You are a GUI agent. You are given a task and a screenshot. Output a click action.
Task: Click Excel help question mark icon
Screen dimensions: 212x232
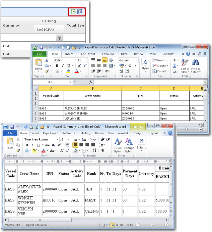point(188,54)
